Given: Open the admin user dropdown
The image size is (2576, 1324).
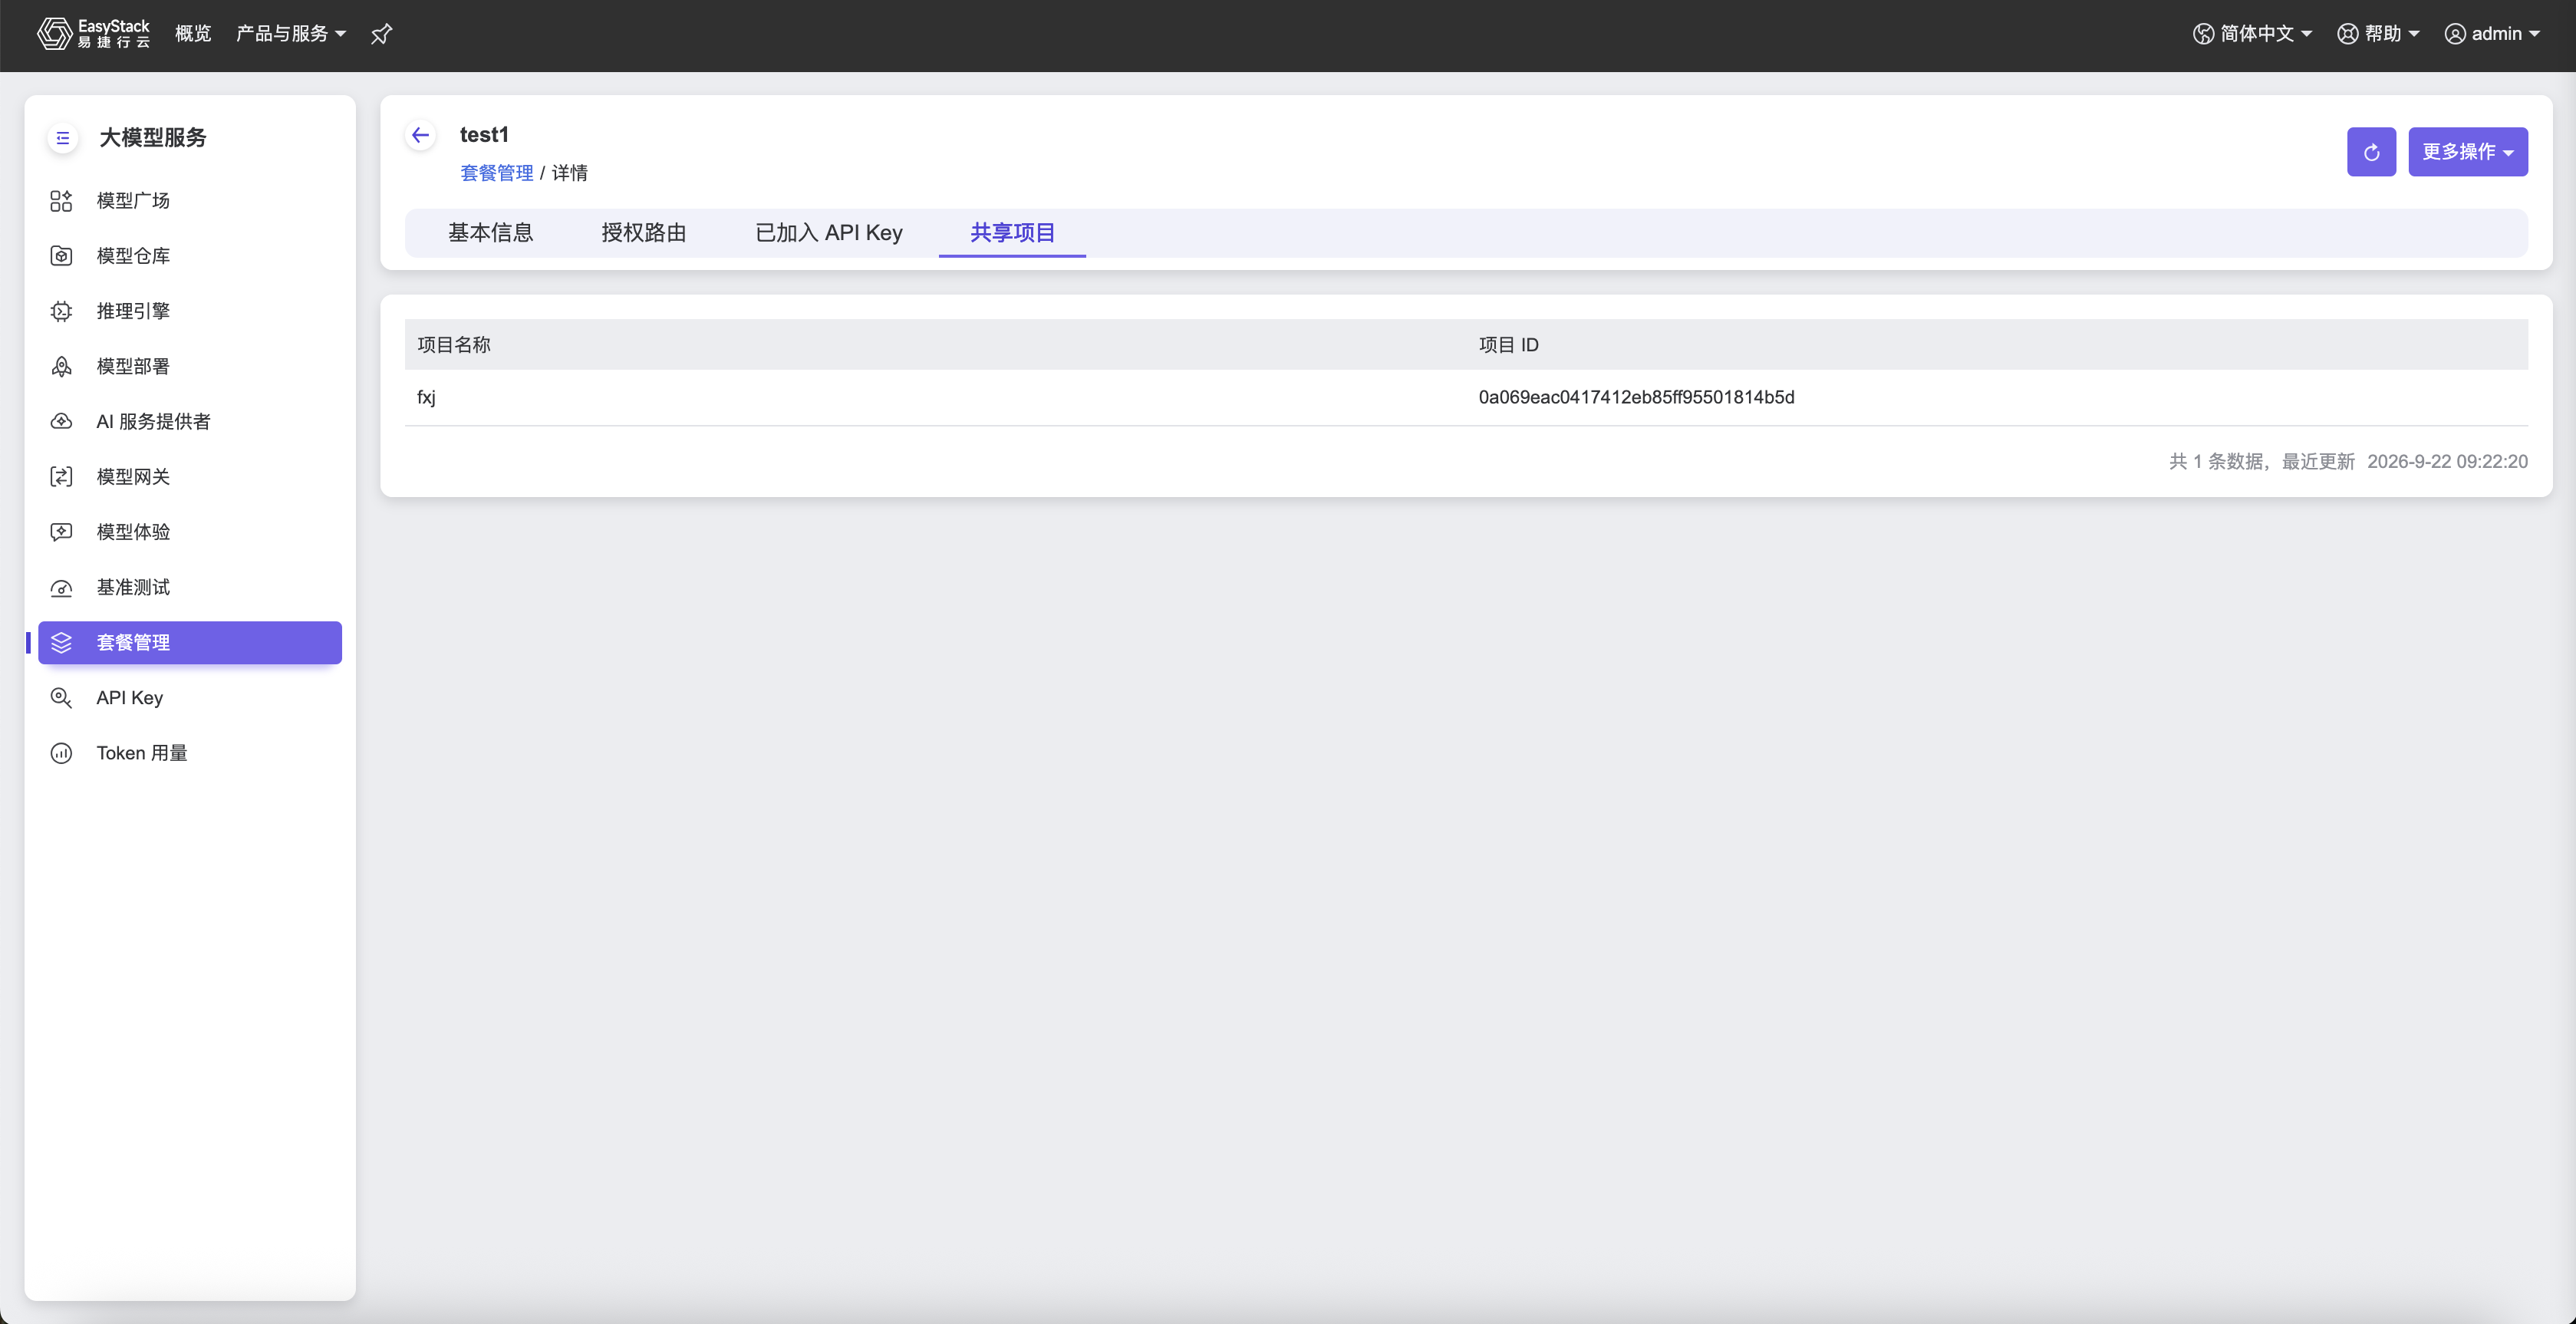Looking at the screenshot, I should coord(2492,33).
